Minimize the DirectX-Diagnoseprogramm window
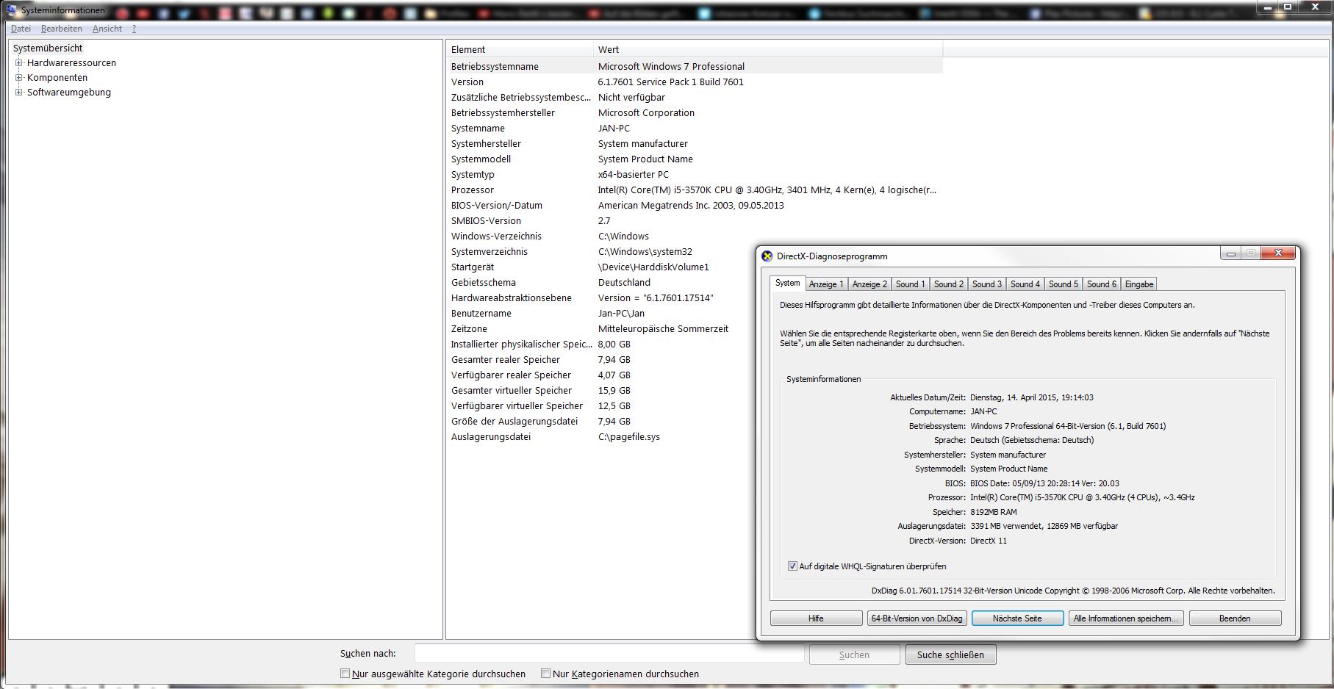 click(x=1231, y=253)
